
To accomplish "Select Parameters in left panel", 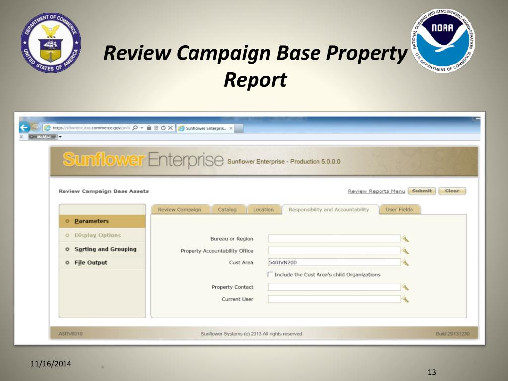I will 102,221.
